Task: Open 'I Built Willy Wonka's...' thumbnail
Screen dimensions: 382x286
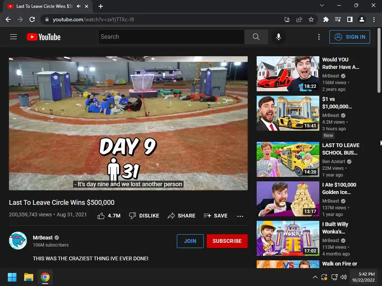Action: tap(288, 238)
